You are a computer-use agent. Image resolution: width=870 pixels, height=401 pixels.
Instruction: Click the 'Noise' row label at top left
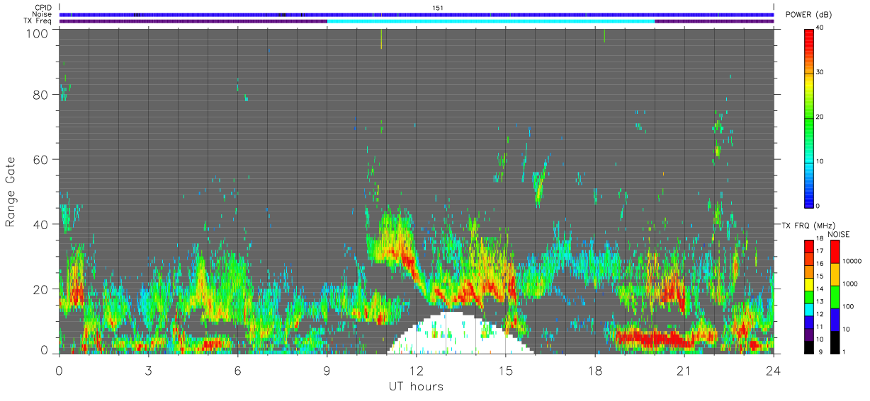point(43,14)
